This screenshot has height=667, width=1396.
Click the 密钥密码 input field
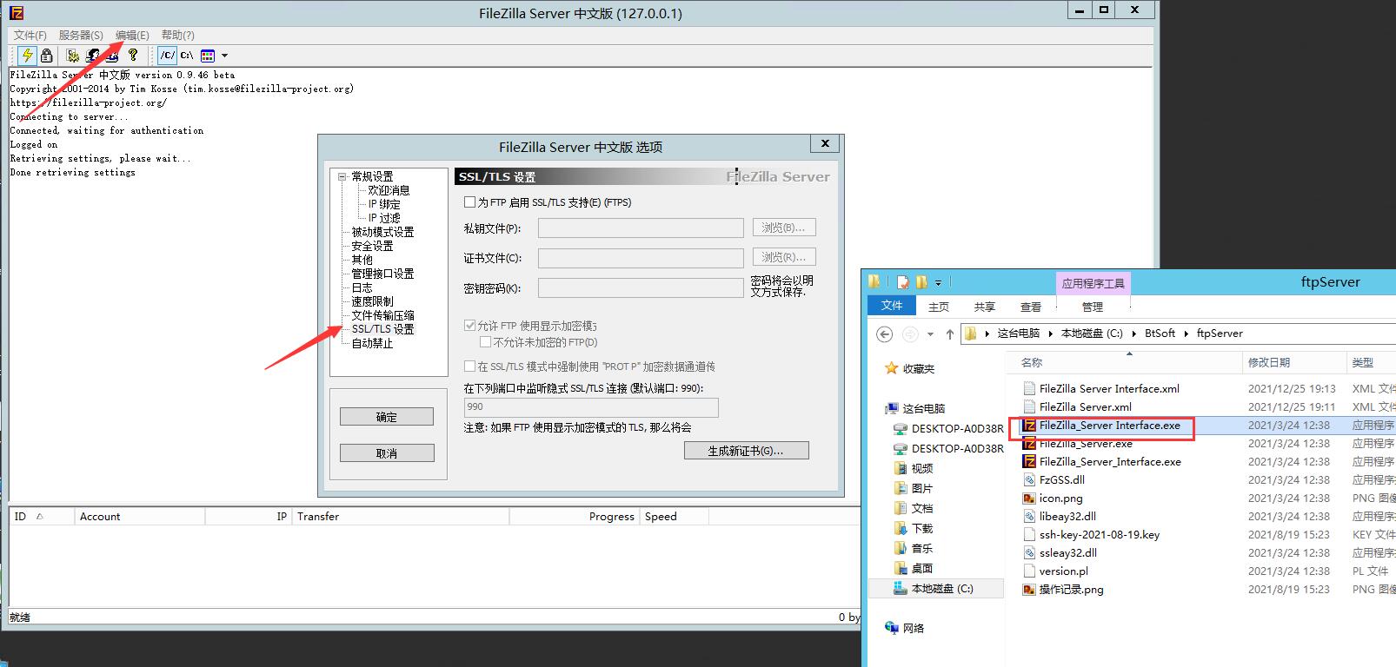coord(641,287)
